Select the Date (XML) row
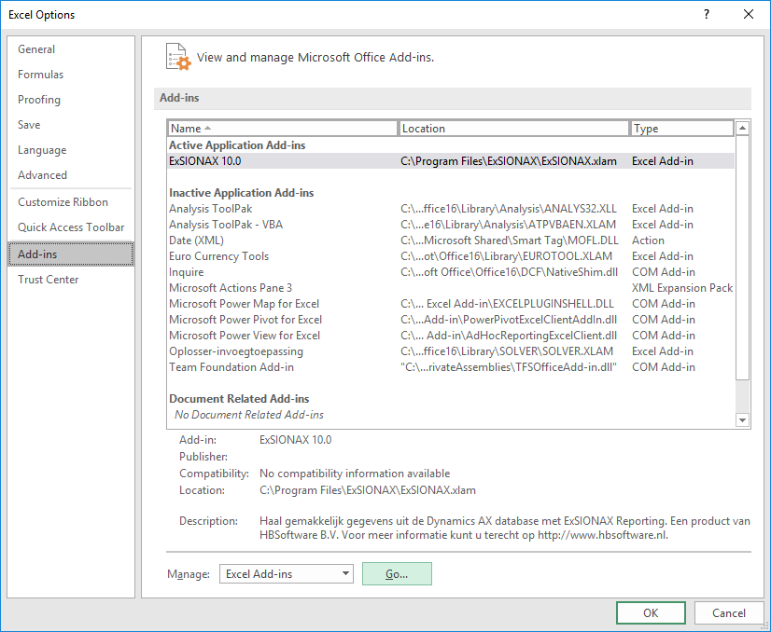The width and height of the screenshot is (771, 632). 451,240
